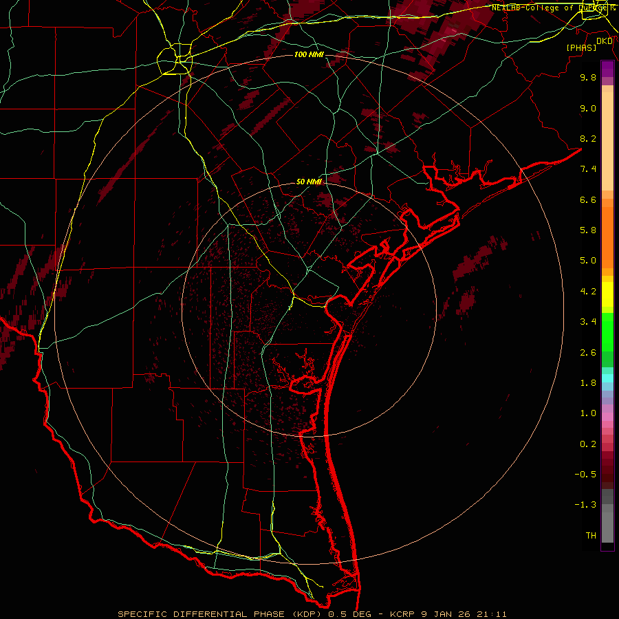
Task: Pick the cyan segment of color bar
Action: 607,378
